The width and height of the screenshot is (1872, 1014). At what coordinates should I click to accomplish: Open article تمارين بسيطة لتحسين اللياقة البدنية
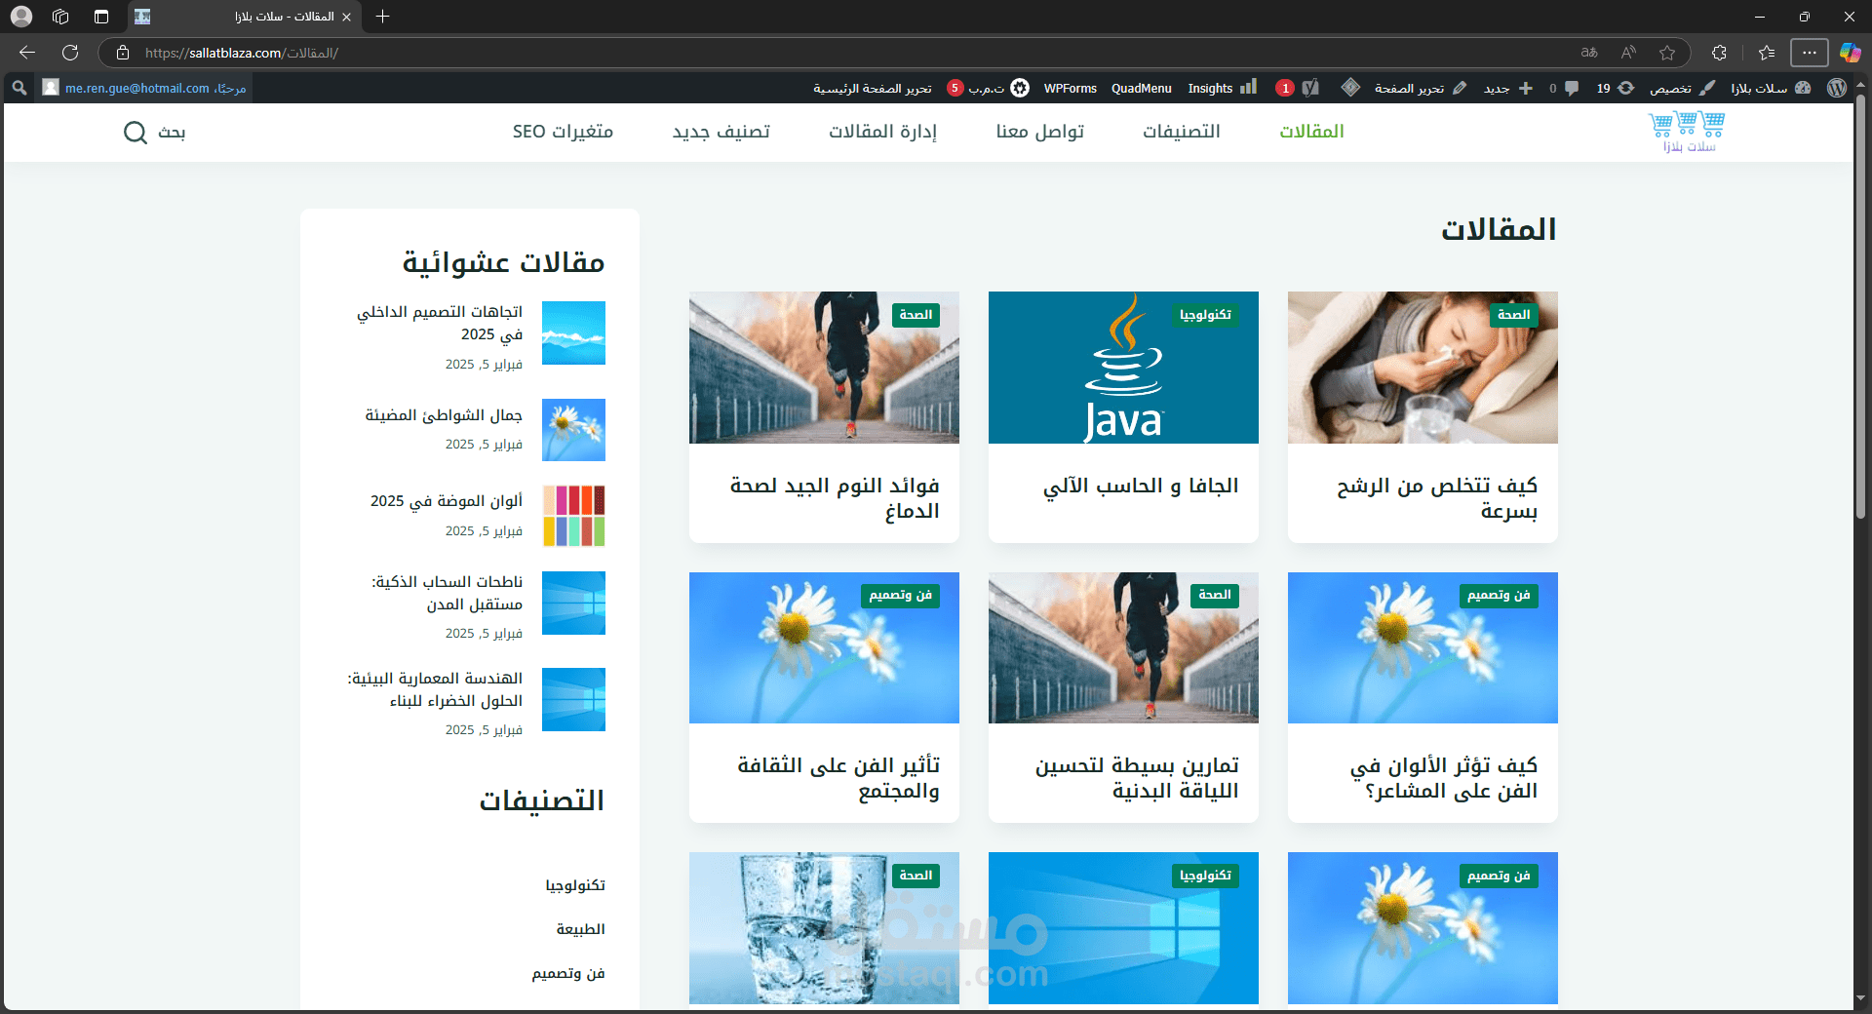[x=1137, y=778]
